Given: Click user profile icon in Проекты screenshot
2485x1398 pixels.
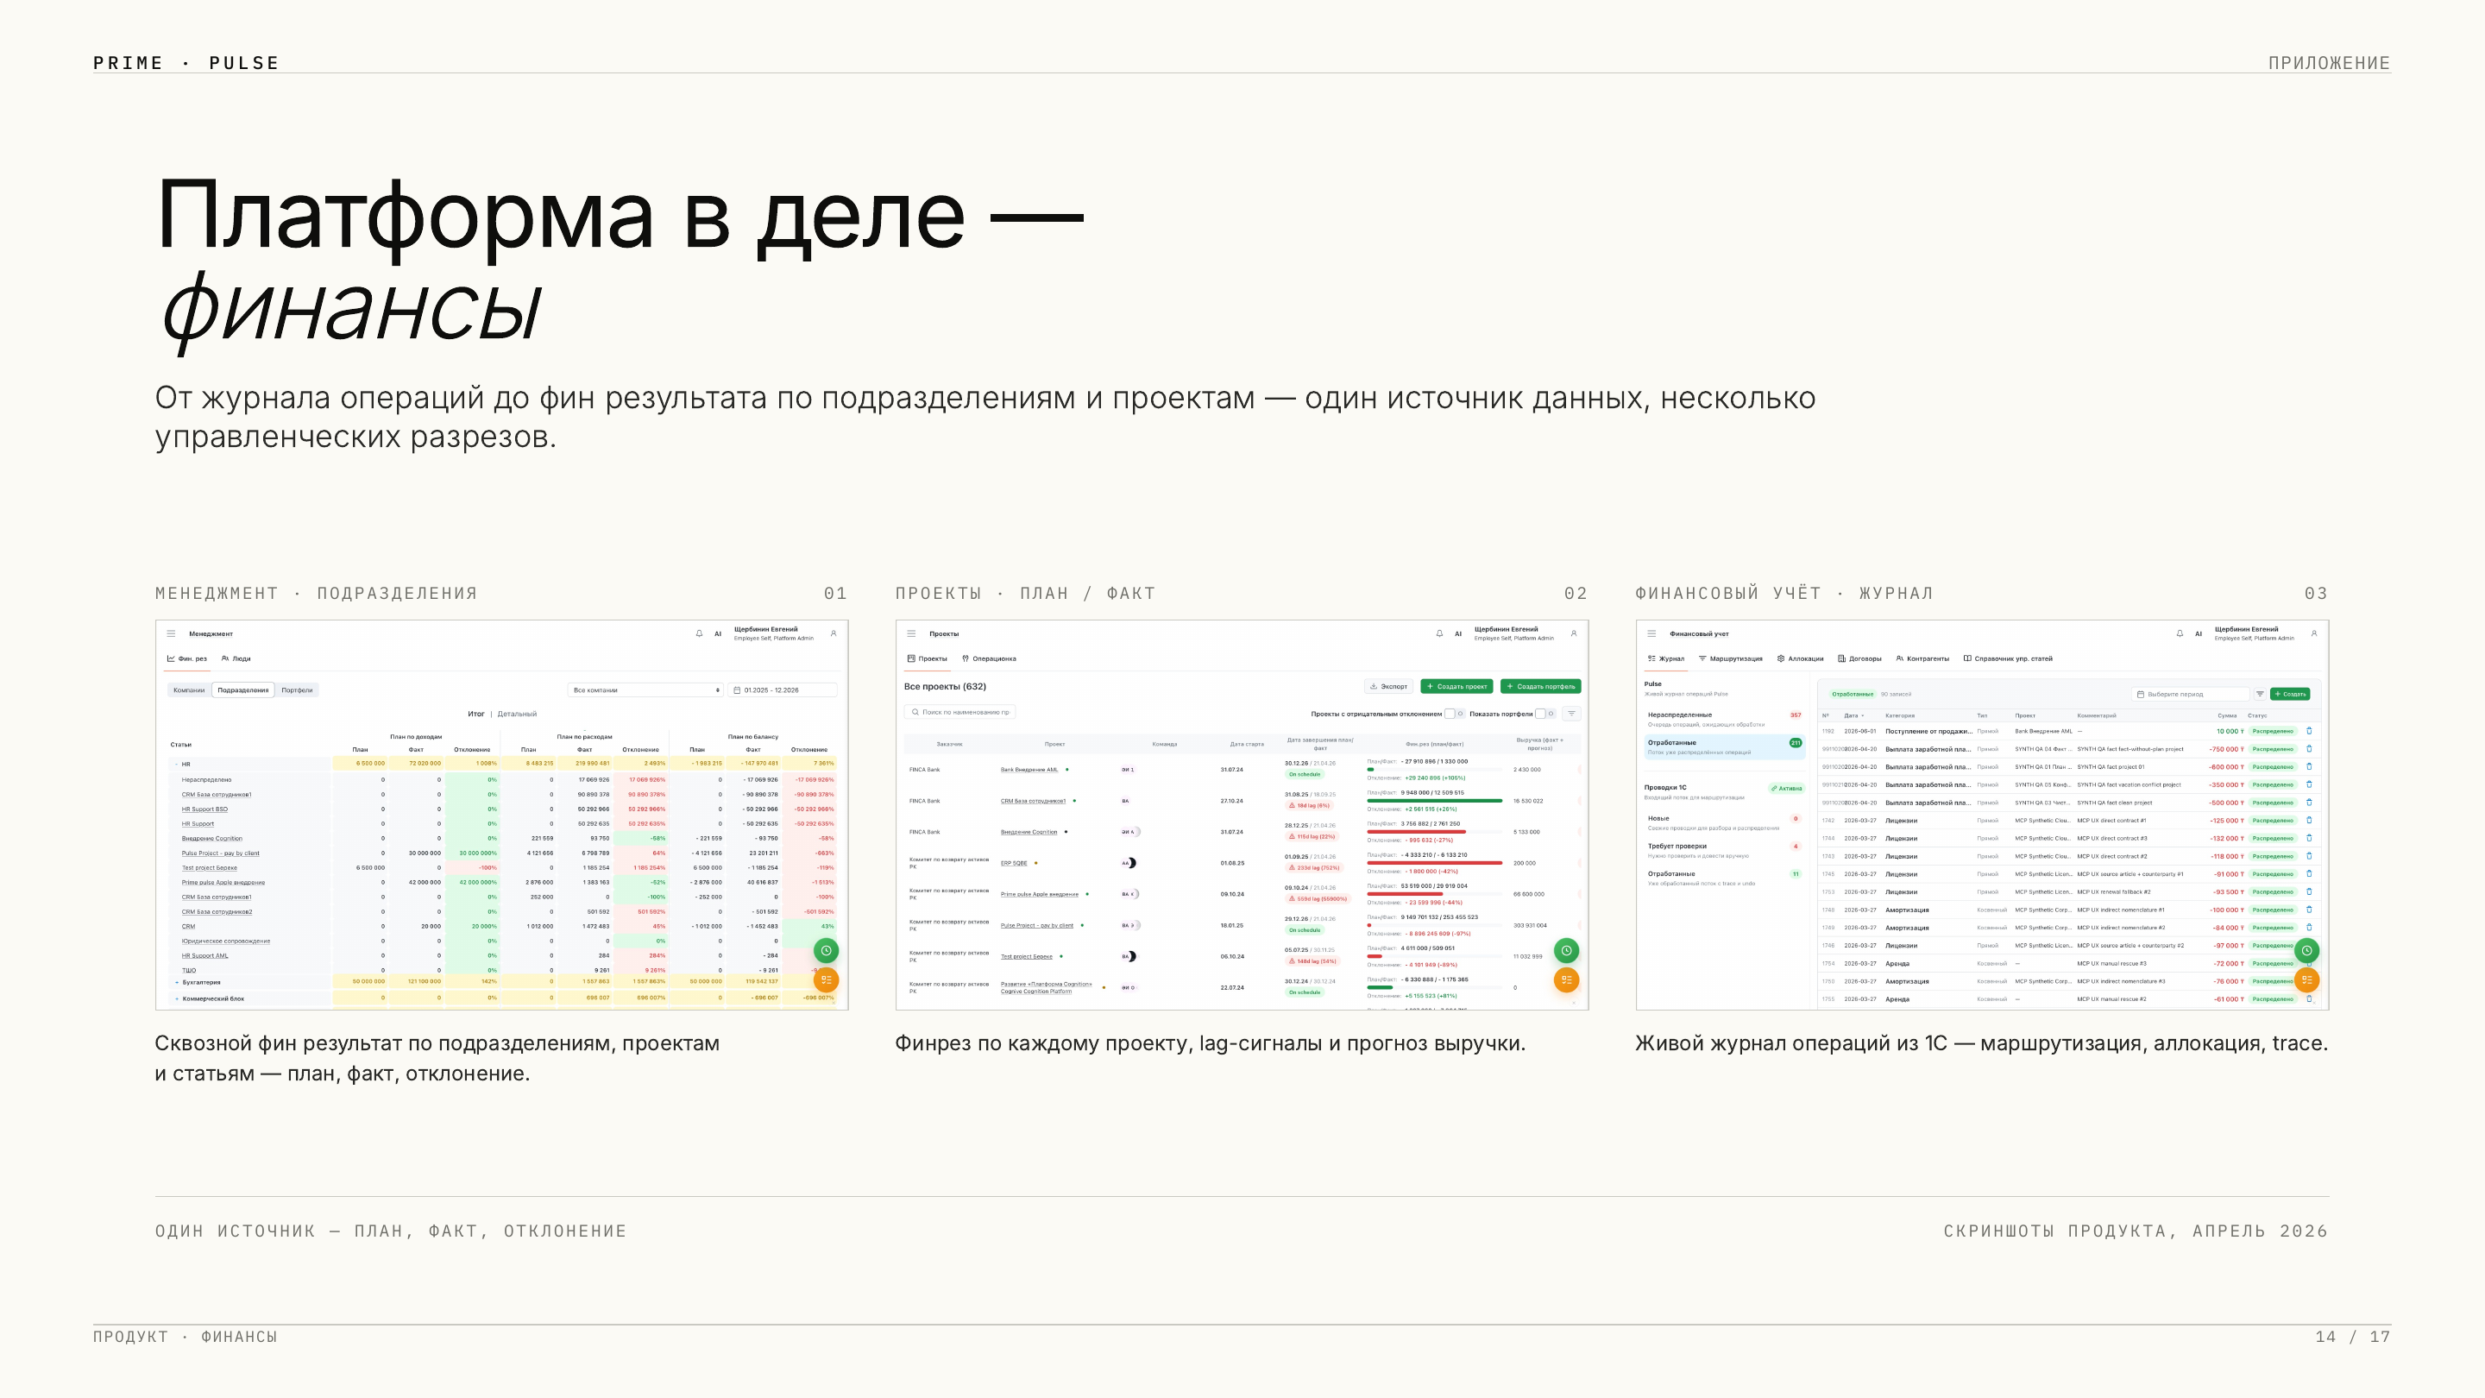Looking at the screenshot, I should (x=1573, y=634).
